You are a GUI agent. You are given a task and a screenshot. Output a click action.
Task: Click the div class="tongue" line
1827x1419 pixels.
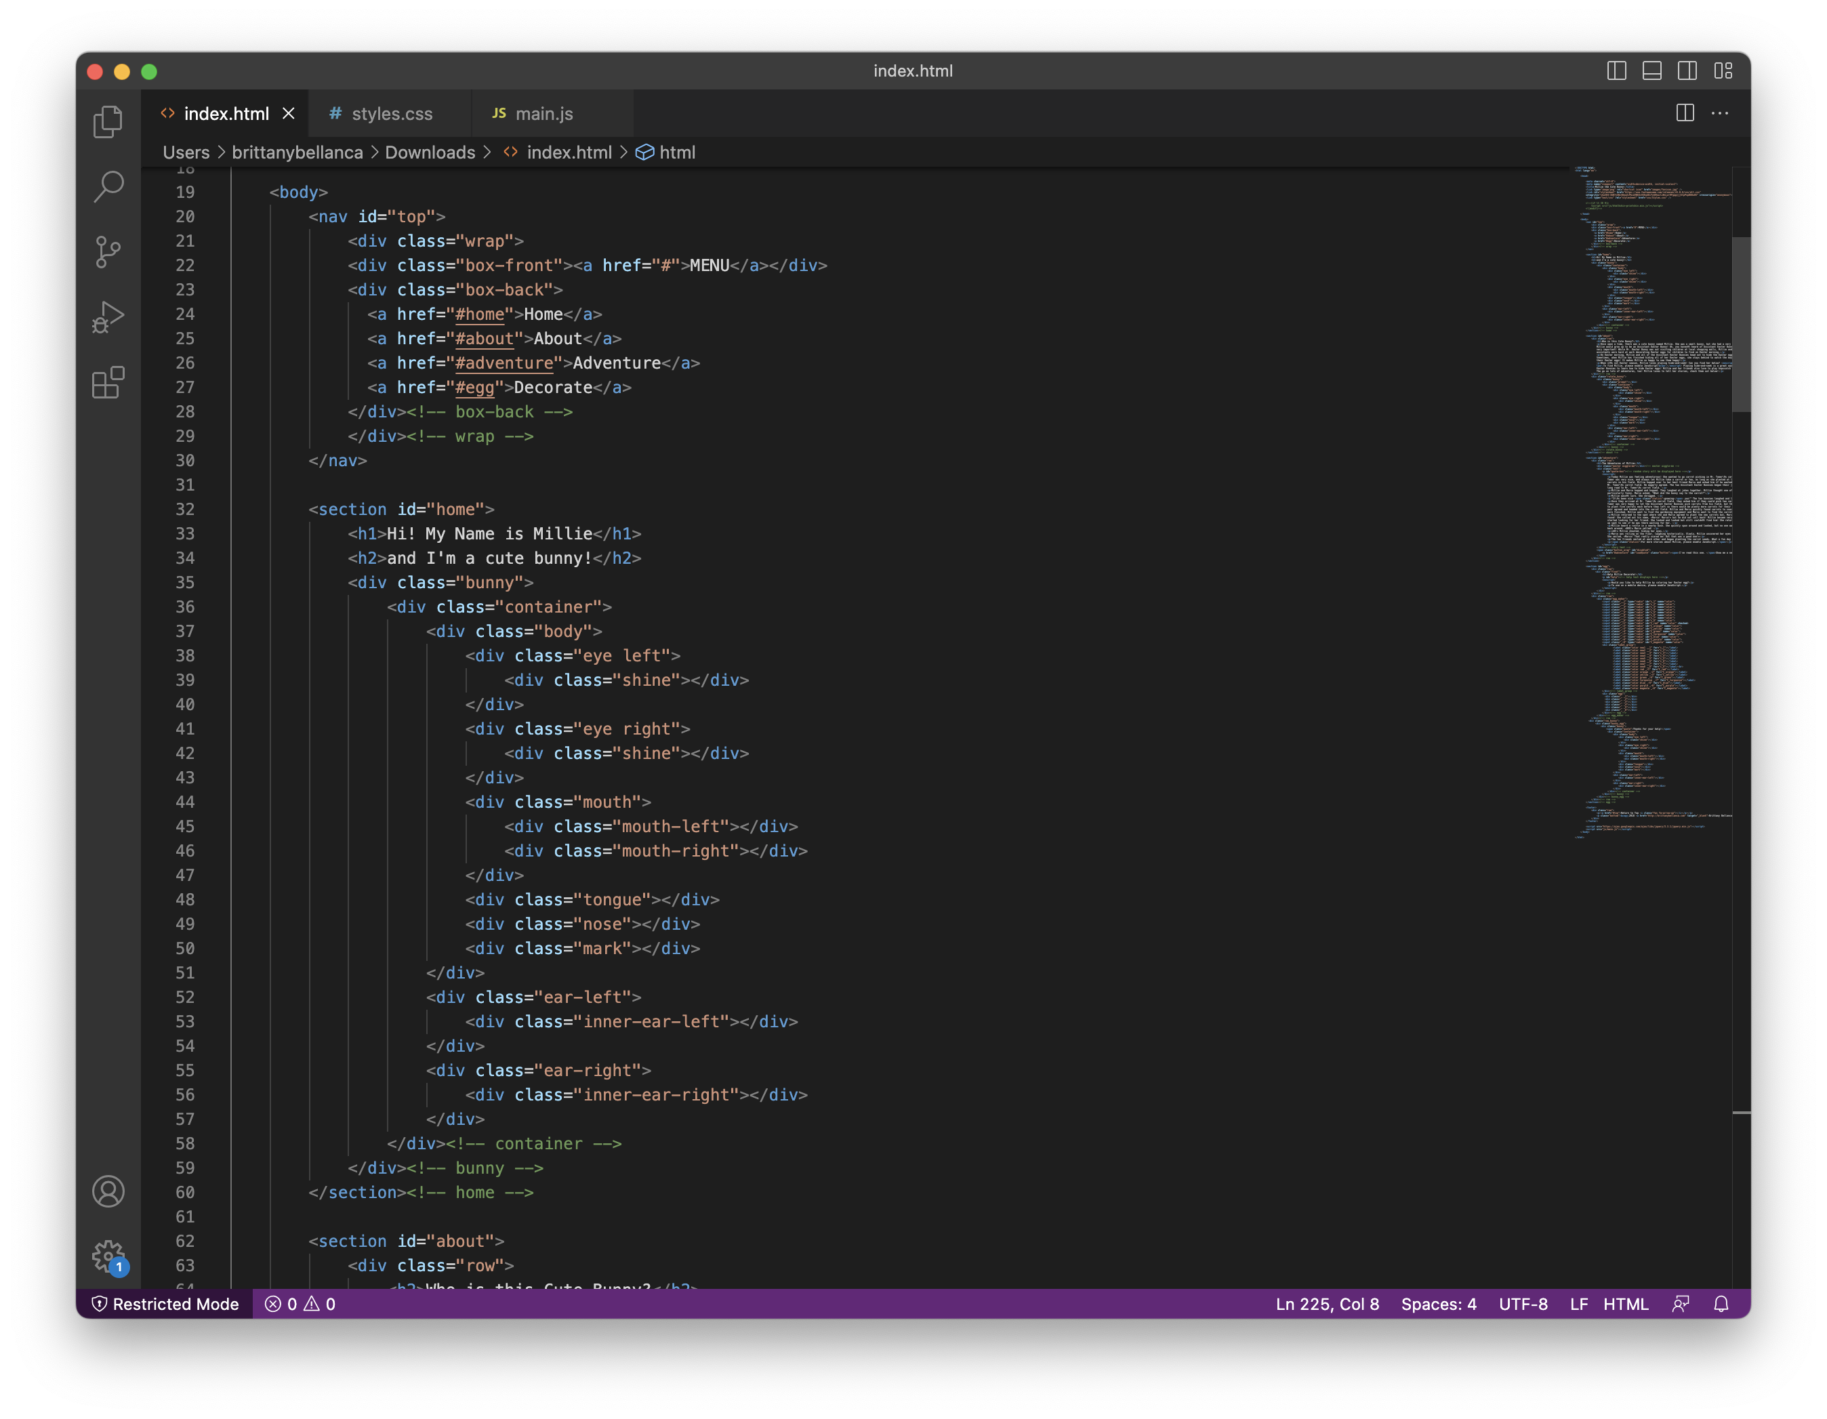[592, 899]
